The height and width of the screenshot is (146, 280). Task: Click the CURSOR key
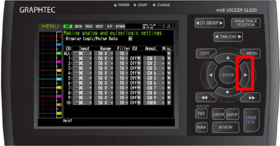(218, 114)
